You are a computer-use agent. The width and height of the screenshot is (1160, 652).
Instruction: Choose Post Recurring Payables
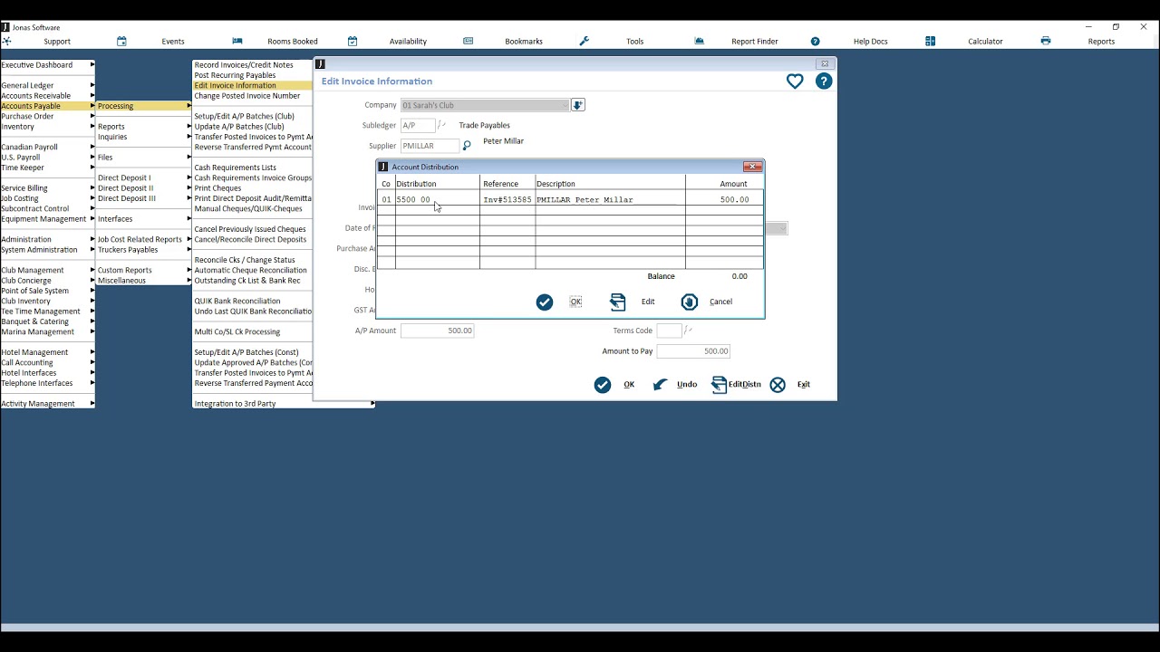pyautogui.click(x=253, y=75)
